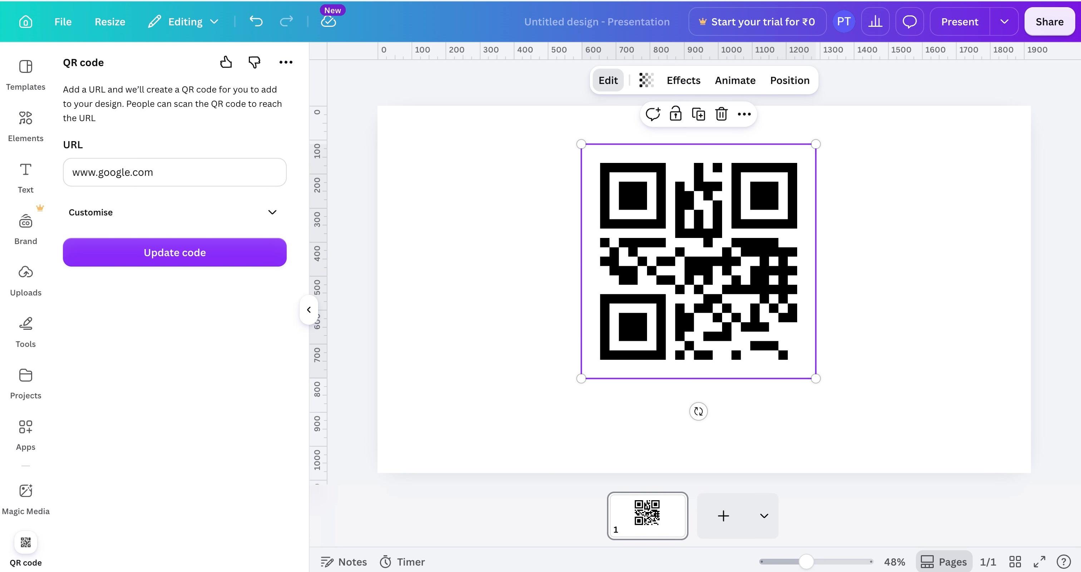Select the Edit tab in toolbar
Viewport: 1081px width, 572px height.
608,80
